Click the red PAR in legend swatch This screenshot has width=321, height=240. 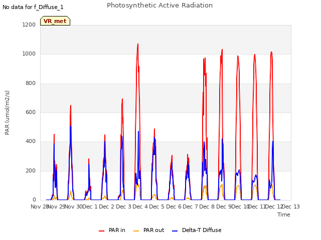101,231
